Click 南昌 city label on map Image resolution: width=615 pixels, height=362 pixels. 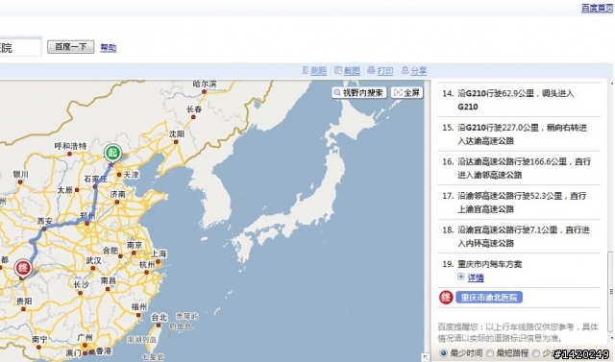(109, 280)
